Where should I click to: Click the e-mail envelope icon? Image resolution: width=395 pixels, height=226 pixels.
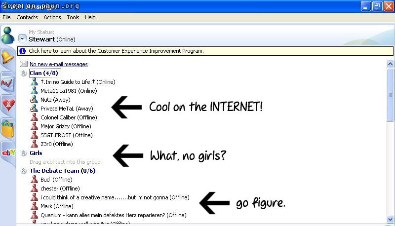pos(23,64)
